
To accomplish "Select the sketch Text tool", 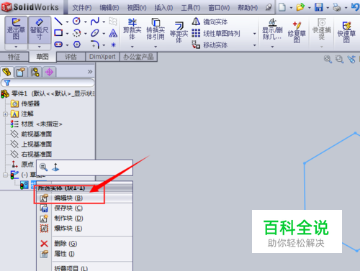I will point(113,33).
